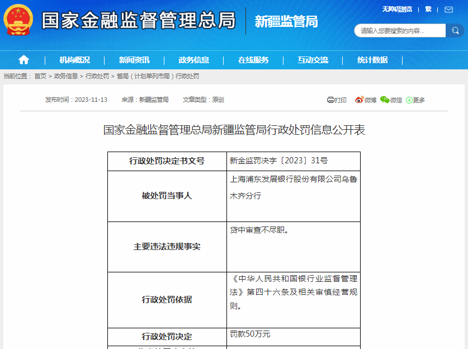Click the printer icon to print
468x349 pixels.
point(330,100)
